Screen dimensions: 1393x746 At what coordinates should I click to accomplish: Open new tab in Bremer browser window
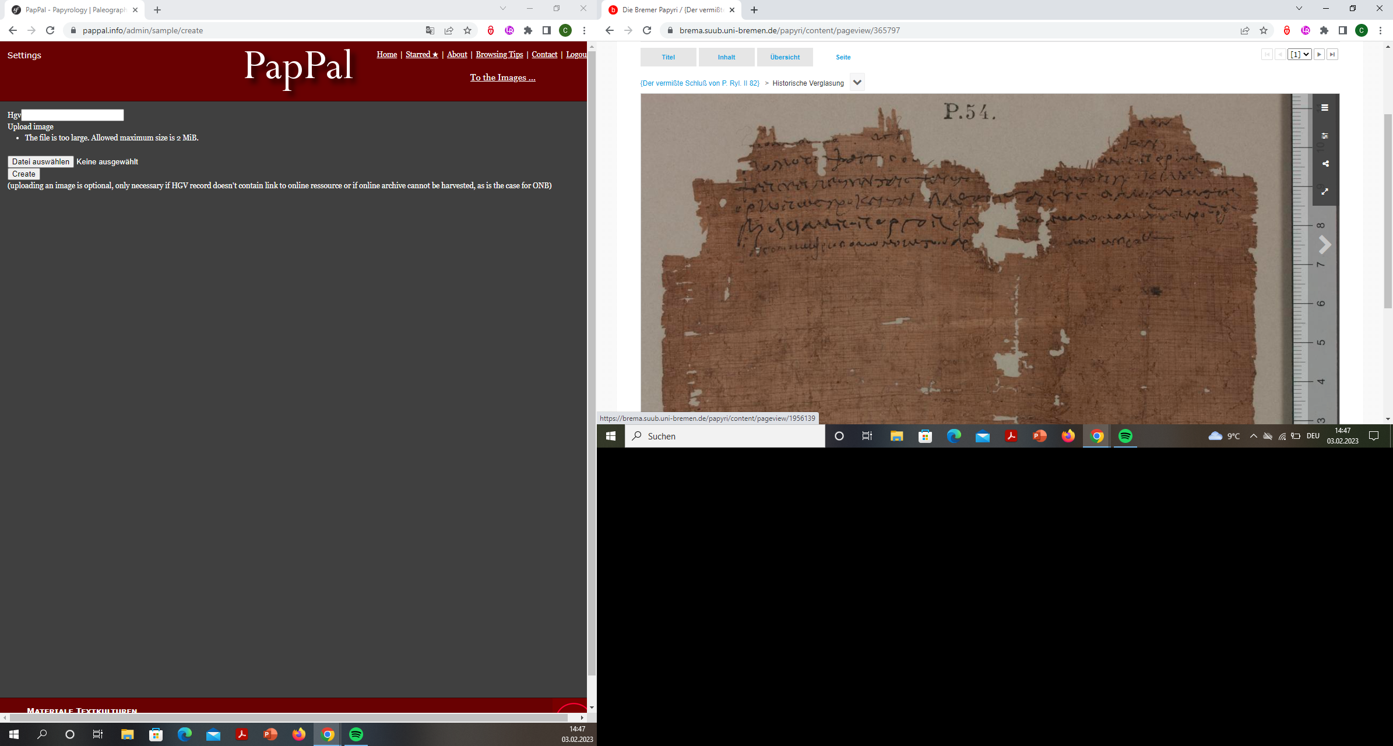tap(754, 10)
